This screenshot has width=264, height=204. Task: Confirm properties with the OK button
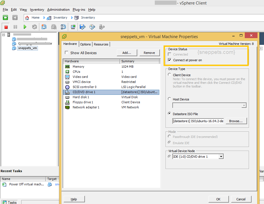(218, 199)
